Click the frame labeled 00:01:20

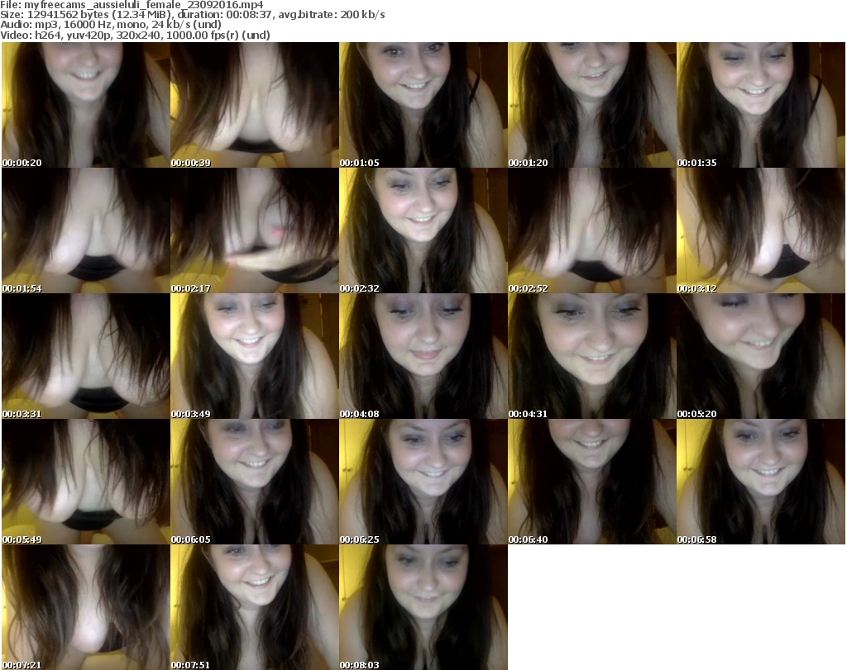click(591, 105)
